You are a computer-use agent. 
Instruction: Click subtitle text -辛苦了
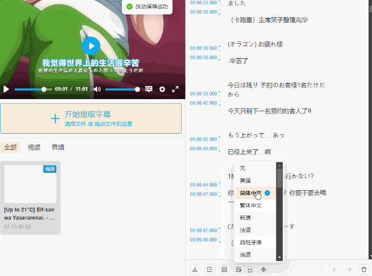pyautogui.click(x=237, y=61)
